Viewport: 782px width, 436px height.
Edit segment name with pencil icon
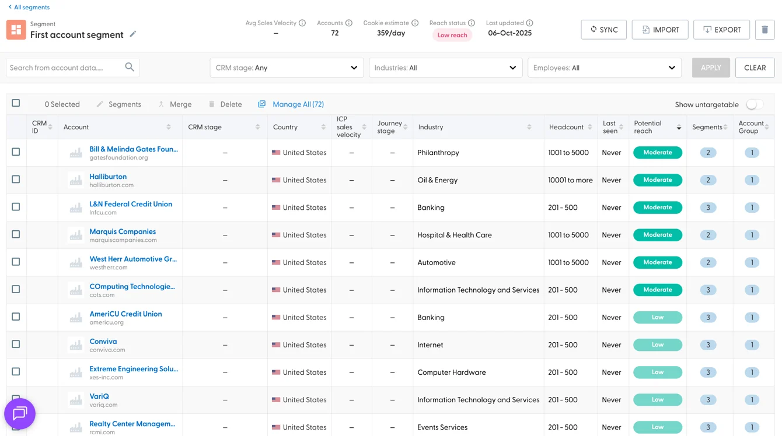pos(133,34)
